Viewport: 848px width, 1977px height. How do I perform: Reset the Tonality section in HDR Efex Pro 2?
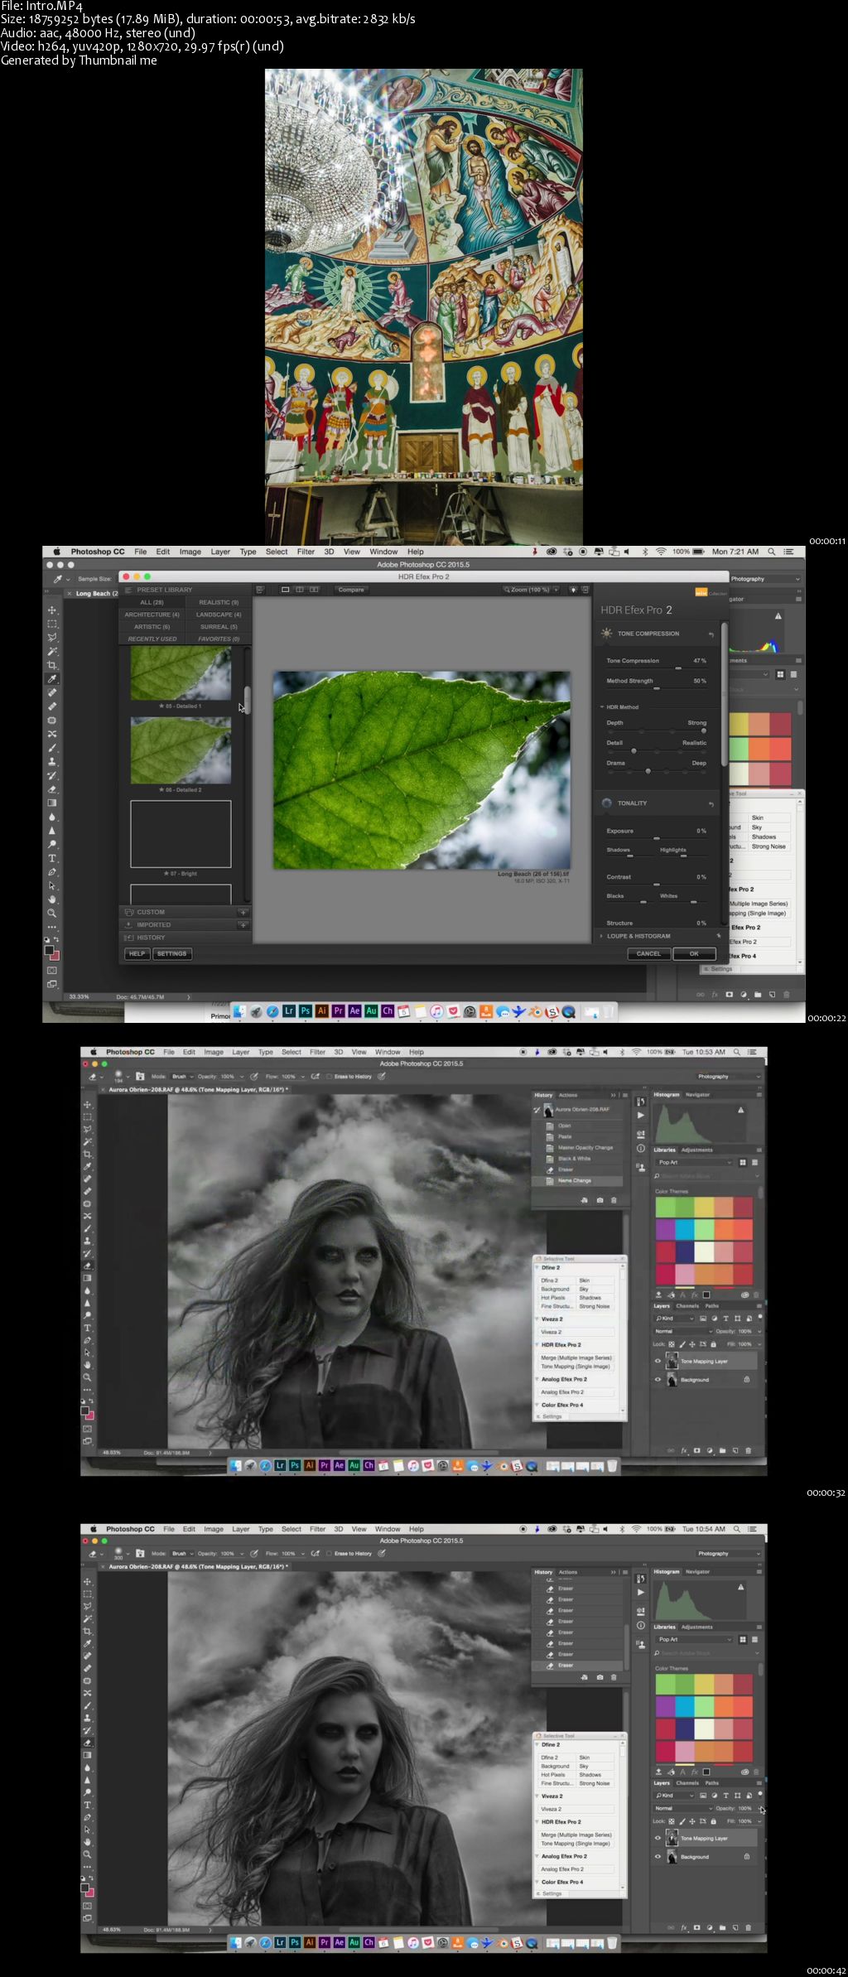[711, 804]
